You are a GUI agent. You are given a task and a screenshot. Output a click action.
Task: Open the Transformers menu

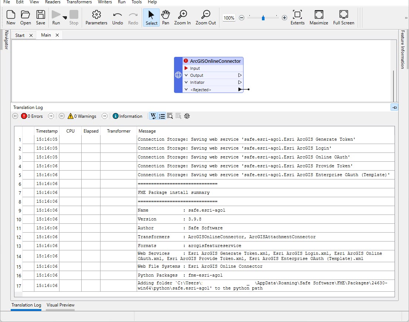(79, 2)
